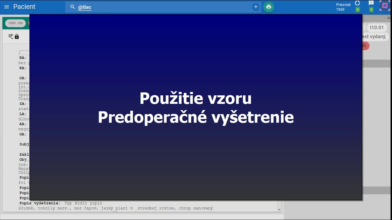Click the 'Typ Hrdlo popis' text
This screenshot has width=392, height=220.
click(x=83, y=203)
